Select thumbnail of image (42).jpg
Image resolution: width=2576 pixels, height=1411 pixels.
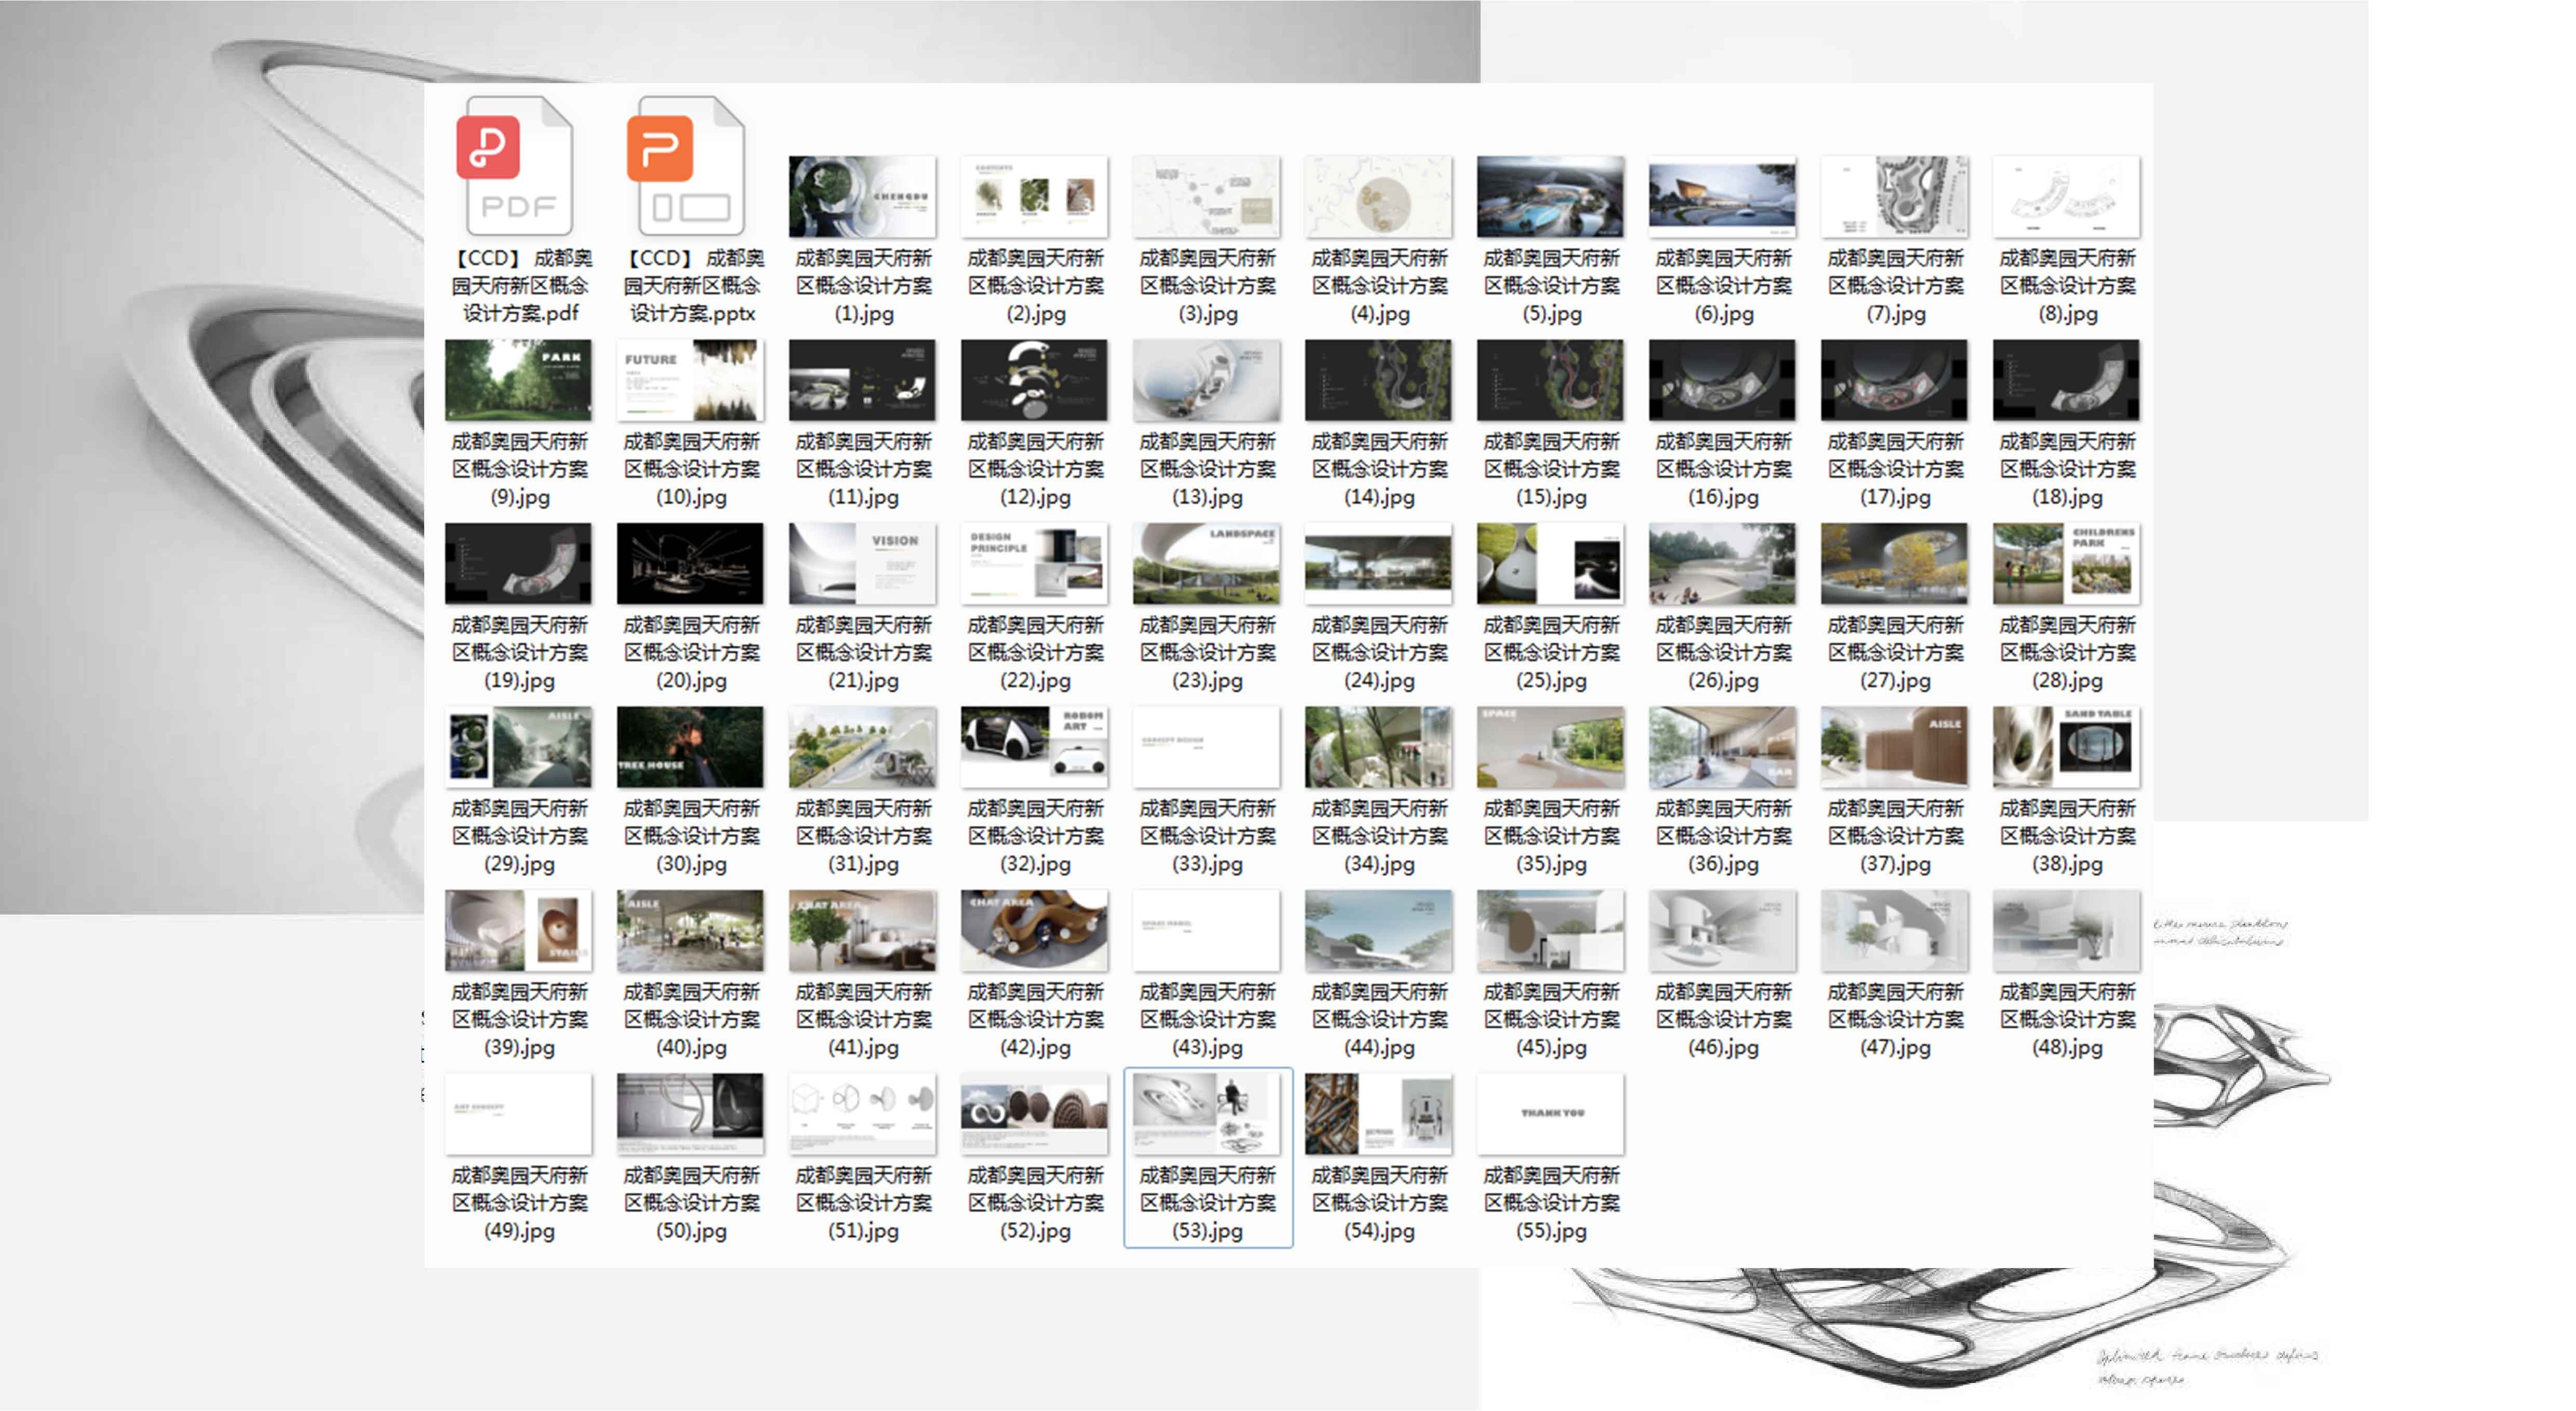click(x=1034, y=931)
